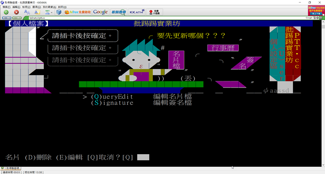325x174 pixels.
Task: Click the (S)ignature menu entry
Action: [x=112, y=103]
